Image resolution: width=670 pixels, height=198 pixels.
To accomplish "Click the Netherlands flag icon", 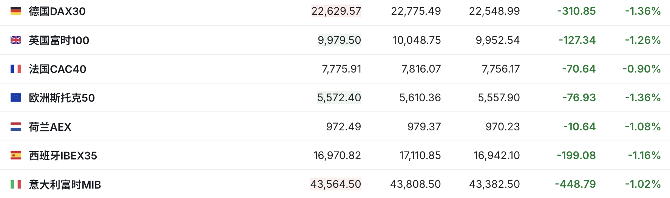I will pos(16,127).
